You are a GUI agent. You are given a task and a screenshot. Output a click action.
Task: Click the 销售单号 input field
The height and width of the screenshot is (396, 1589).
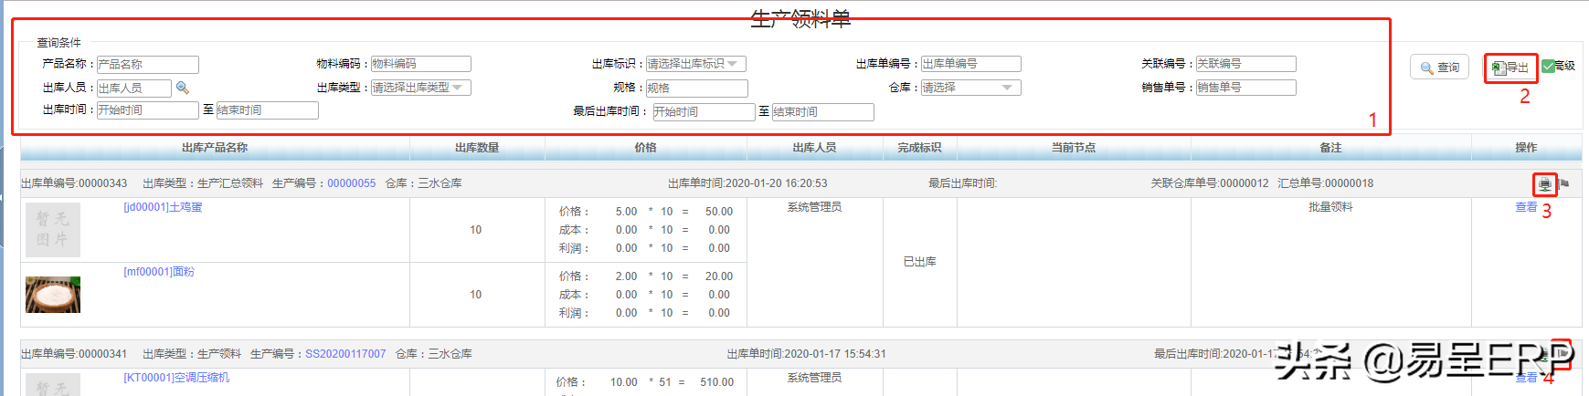[1245, 88]
